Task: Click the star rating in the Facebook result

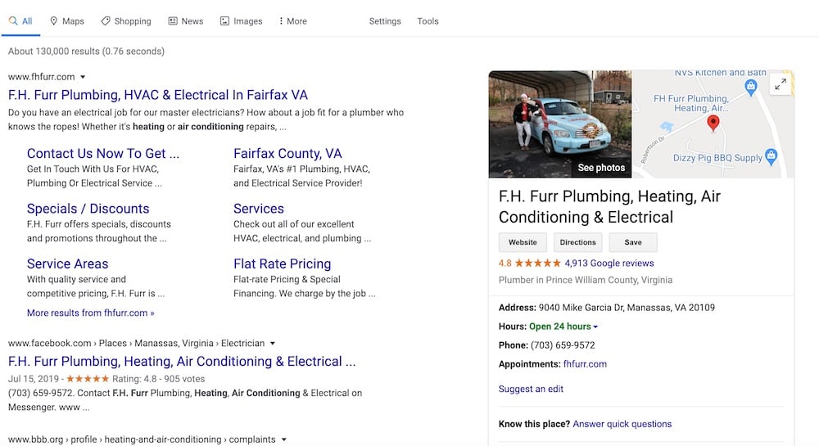Action: (x=88, y=379)
